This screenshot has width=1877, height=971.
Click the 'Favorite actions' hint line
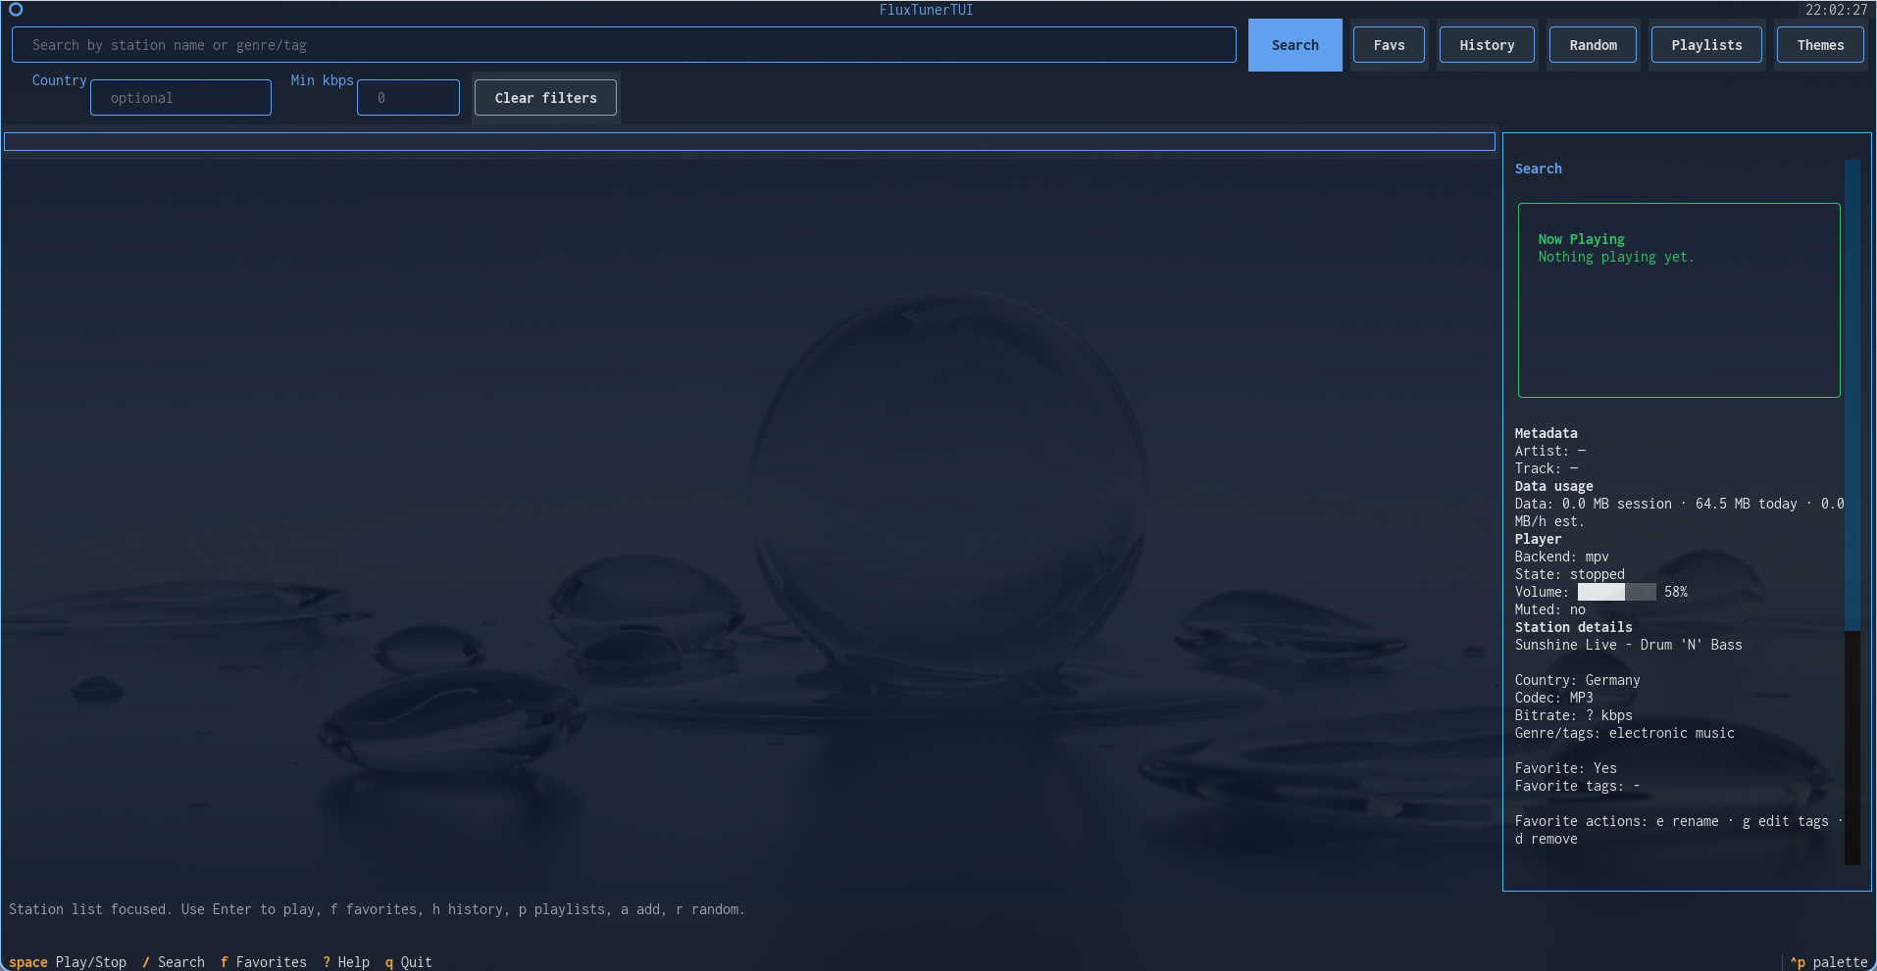click(x=1679, y=830)
